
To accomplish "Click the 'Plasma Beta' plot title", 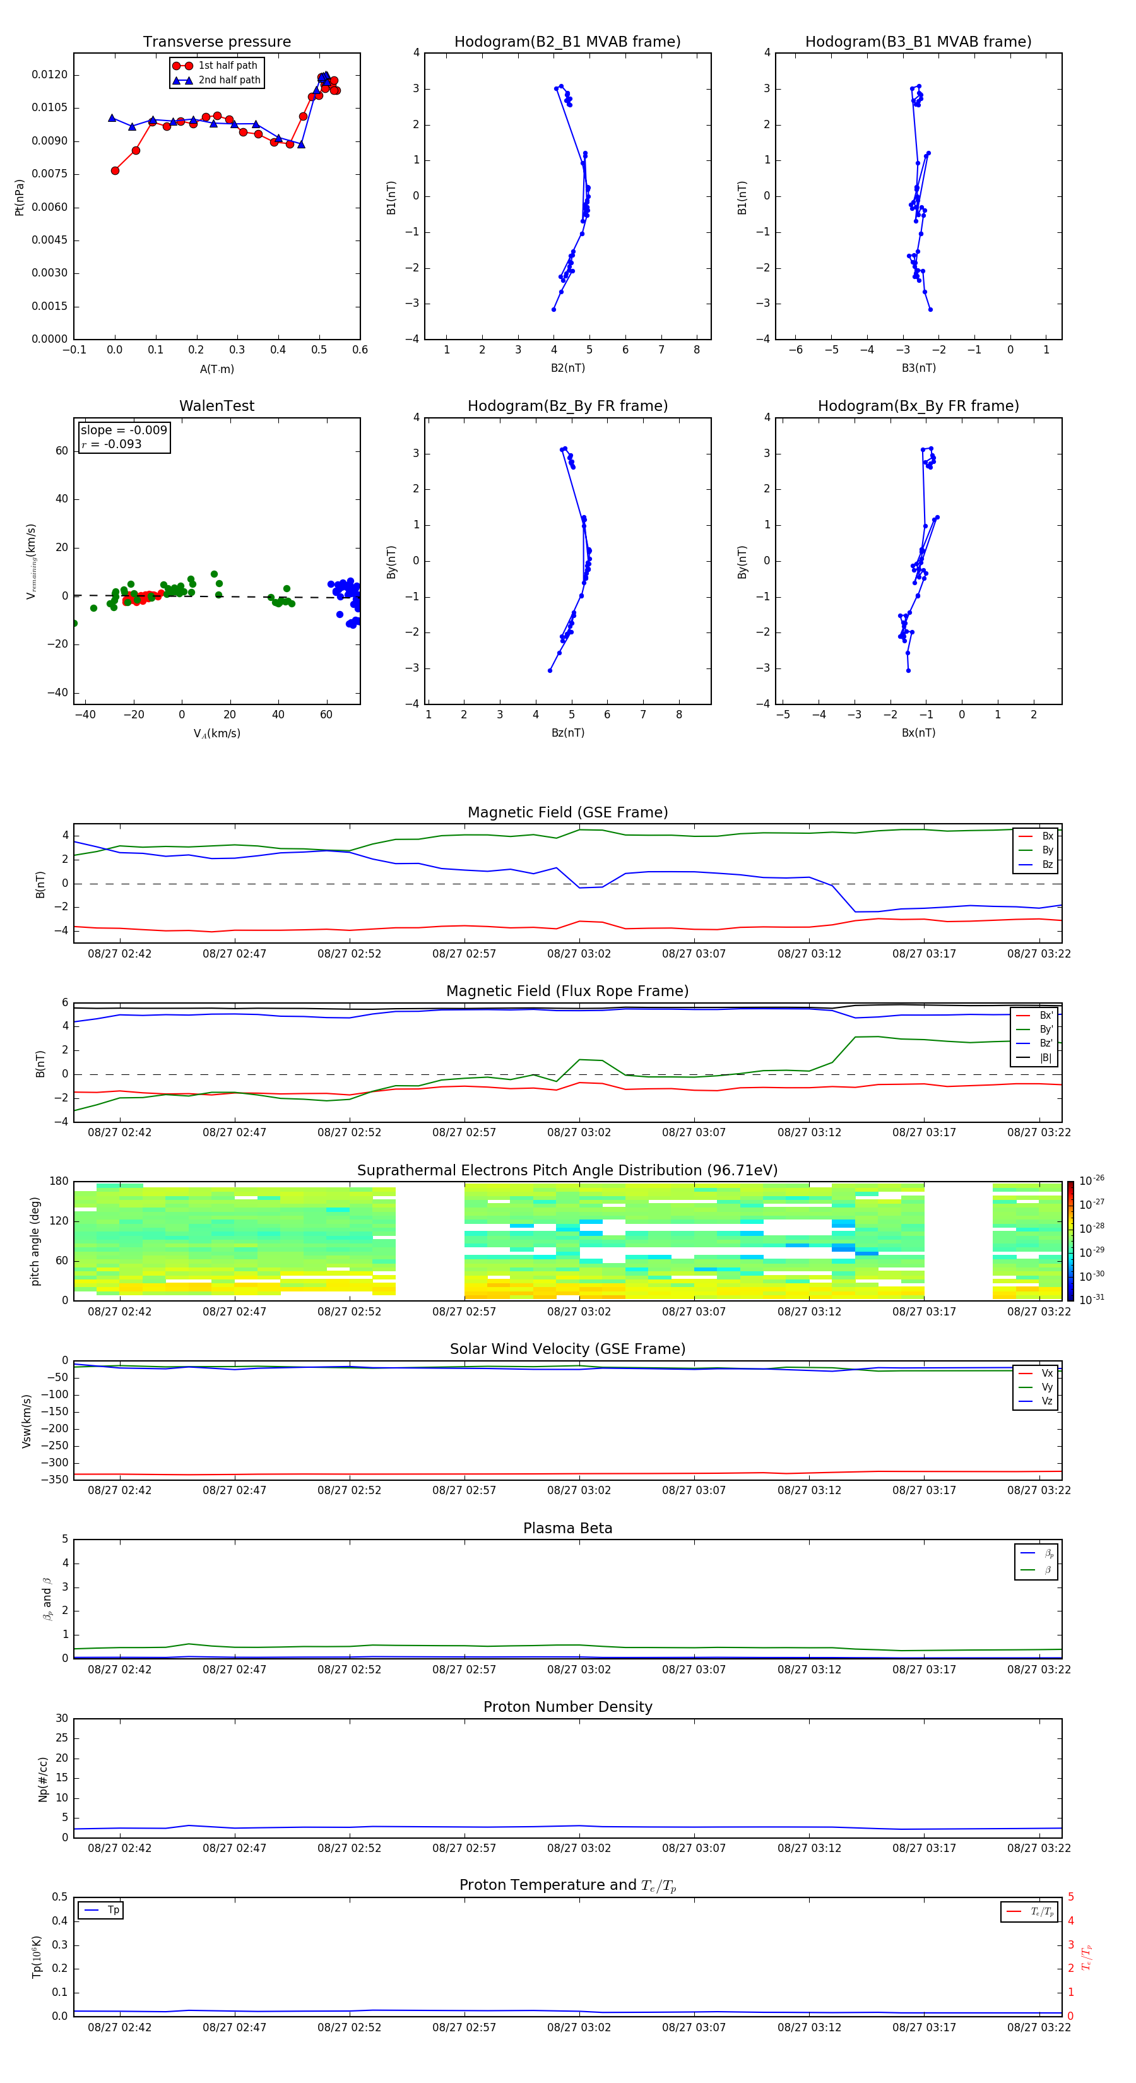I will (567, 1529).
